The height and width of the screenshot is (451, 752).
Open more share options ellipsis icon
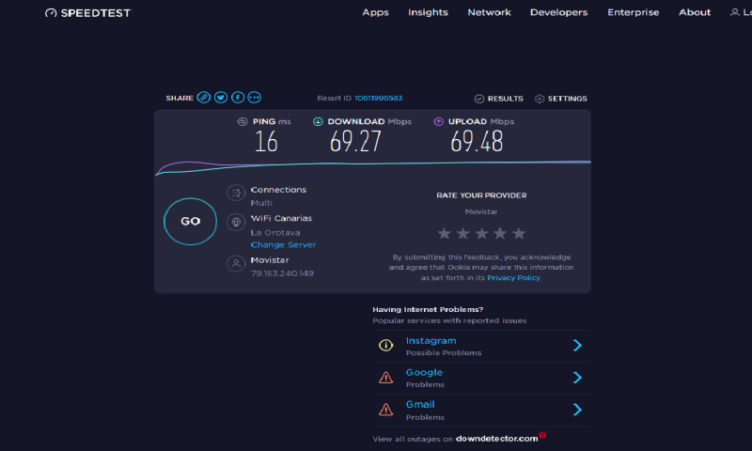click(x=254, y=98)
